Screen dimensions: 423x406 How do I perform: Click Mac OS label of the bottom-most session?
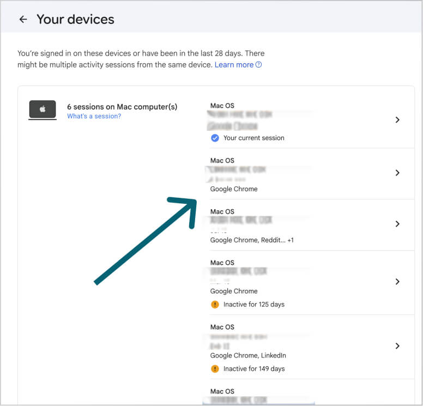pos(222,391)
